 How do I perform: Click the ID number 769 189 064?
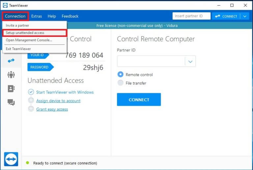pos(84,55)
